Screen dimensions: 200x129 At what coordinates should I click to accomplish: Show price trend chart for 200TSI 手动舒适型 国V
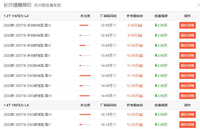[x=141, y=55]
